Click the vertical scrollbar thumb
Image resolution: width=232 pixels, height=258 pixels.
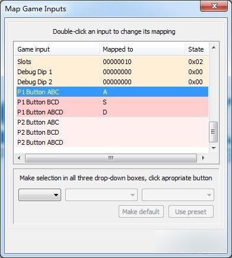(x=213, y=132)
